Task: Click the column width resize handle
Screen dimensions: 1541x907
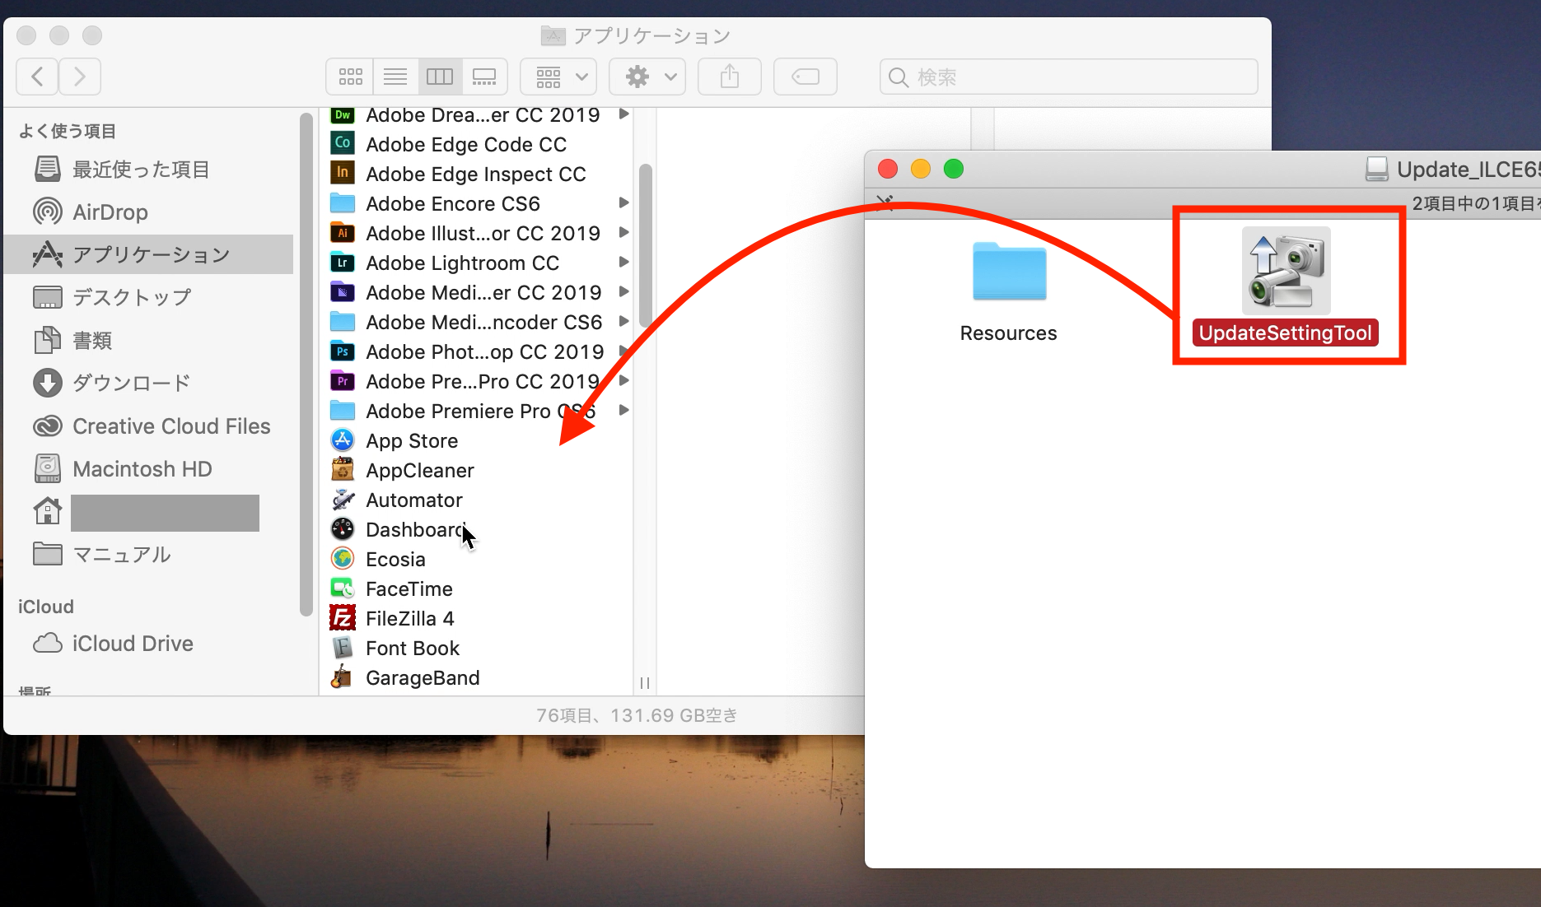Action: (x=645, y=683)
